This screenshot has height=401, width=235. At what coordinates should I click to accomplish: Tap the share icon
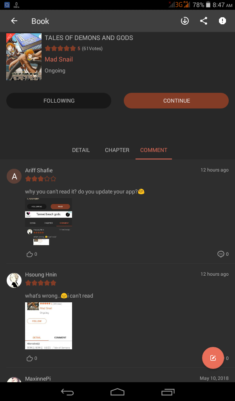pyautogui.click(x=204, y=21)
